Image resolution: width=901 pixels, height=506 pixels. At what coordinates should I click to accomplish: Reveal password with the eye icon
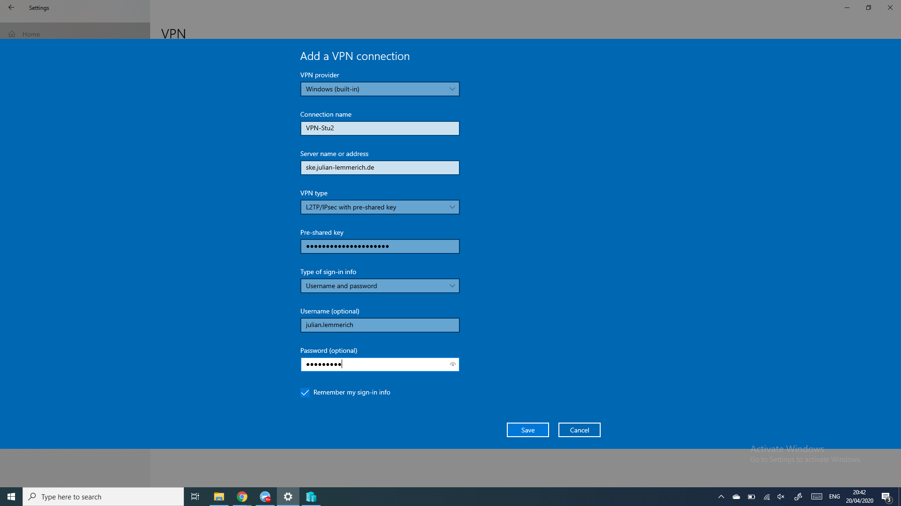[x=452, y=365]
